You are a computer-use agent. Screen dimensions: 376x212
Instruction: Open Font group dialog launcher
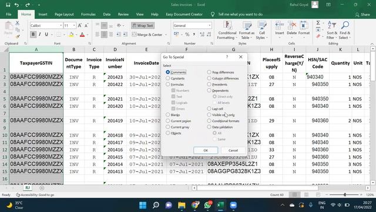click(x=90, y=44)
